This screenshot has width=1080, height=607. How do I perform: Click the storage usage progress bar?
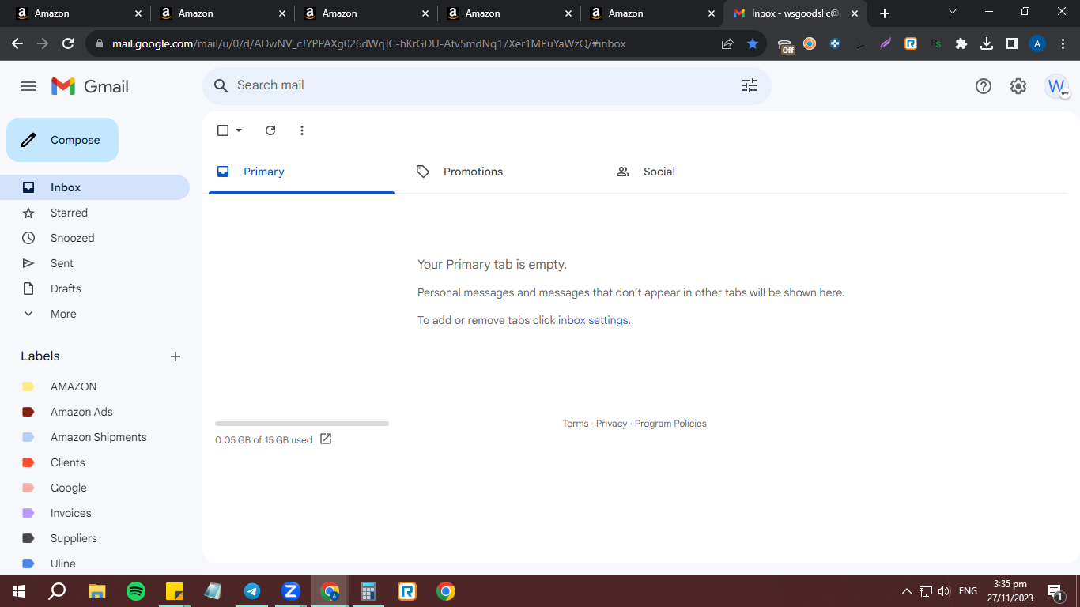(302, 424)
